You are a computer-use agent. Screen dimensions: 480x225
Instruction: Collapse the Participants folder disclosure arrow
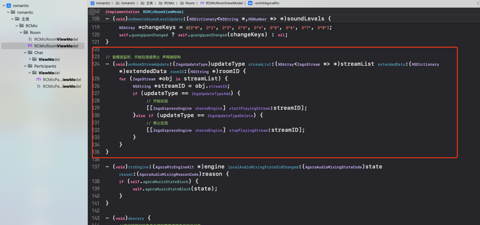(x=25, y=66)
